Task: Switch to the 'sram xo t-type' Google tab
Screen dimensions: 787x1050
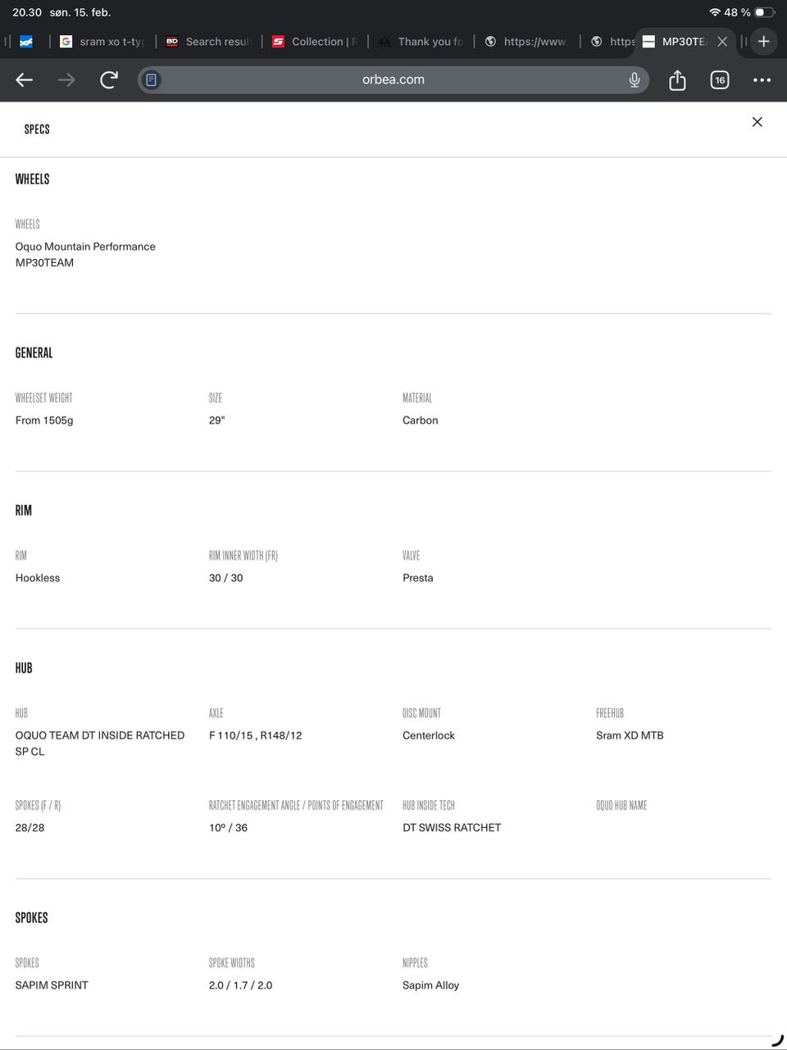Action: point(102,42)
